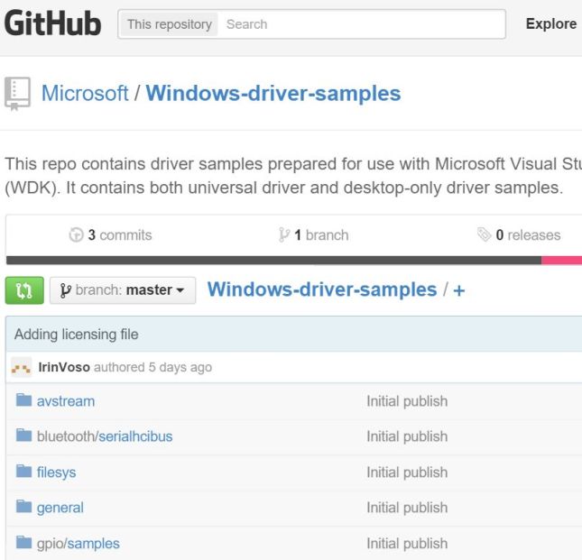Screen dimensions: 582x560
Task: Click the GitHub logo
Action: [52, 24]
